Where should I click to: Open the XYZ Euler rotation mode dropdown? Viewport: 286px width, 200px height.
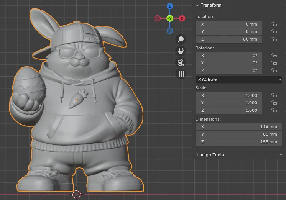(x=239, y=79)
